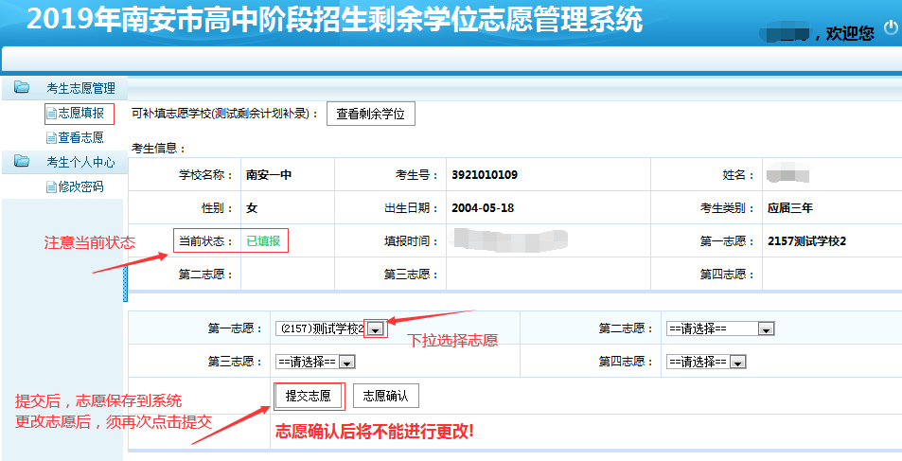Click the 志愿确认 button
902x461 pixels.
click(x=385, y=396)
